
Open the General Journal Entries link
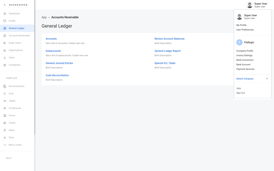click(x=59, y=63)
